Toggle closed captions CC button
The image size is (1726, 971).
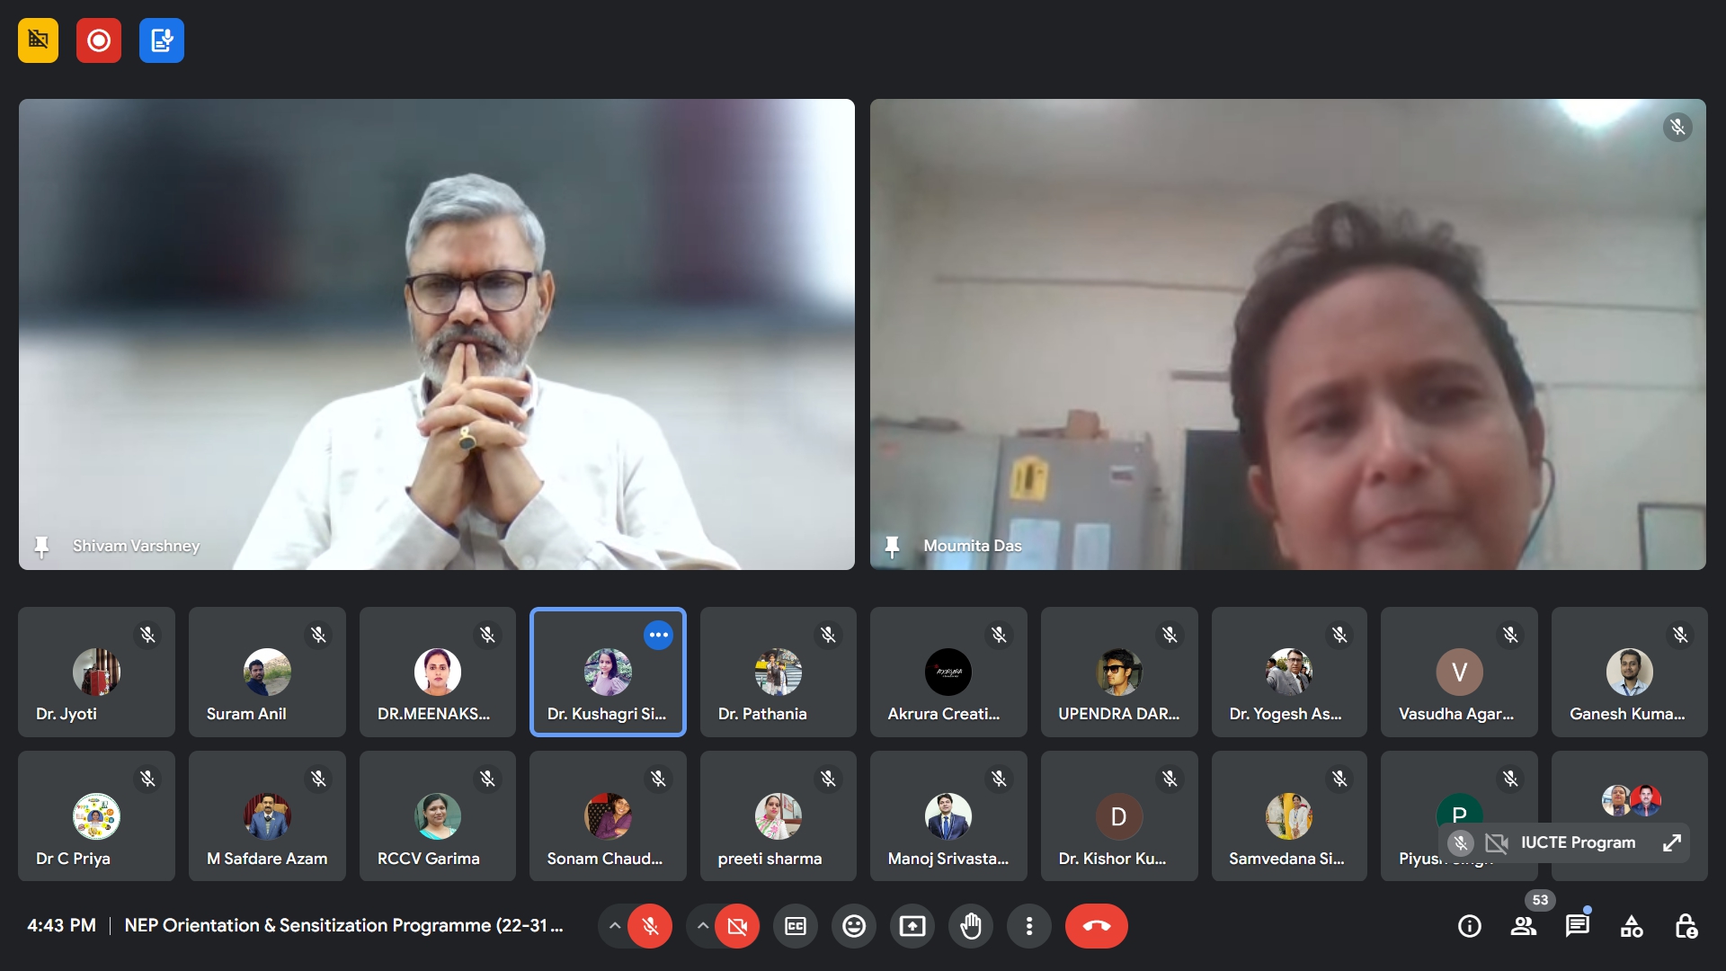[x=796, y=926]
